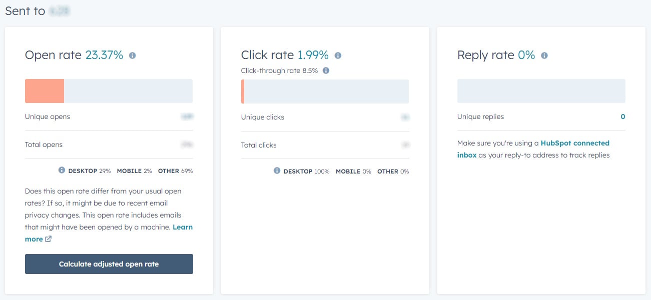
Task: Click the info icon beside Reply rate
Action: pyautogui.click(x=544, y=55)
